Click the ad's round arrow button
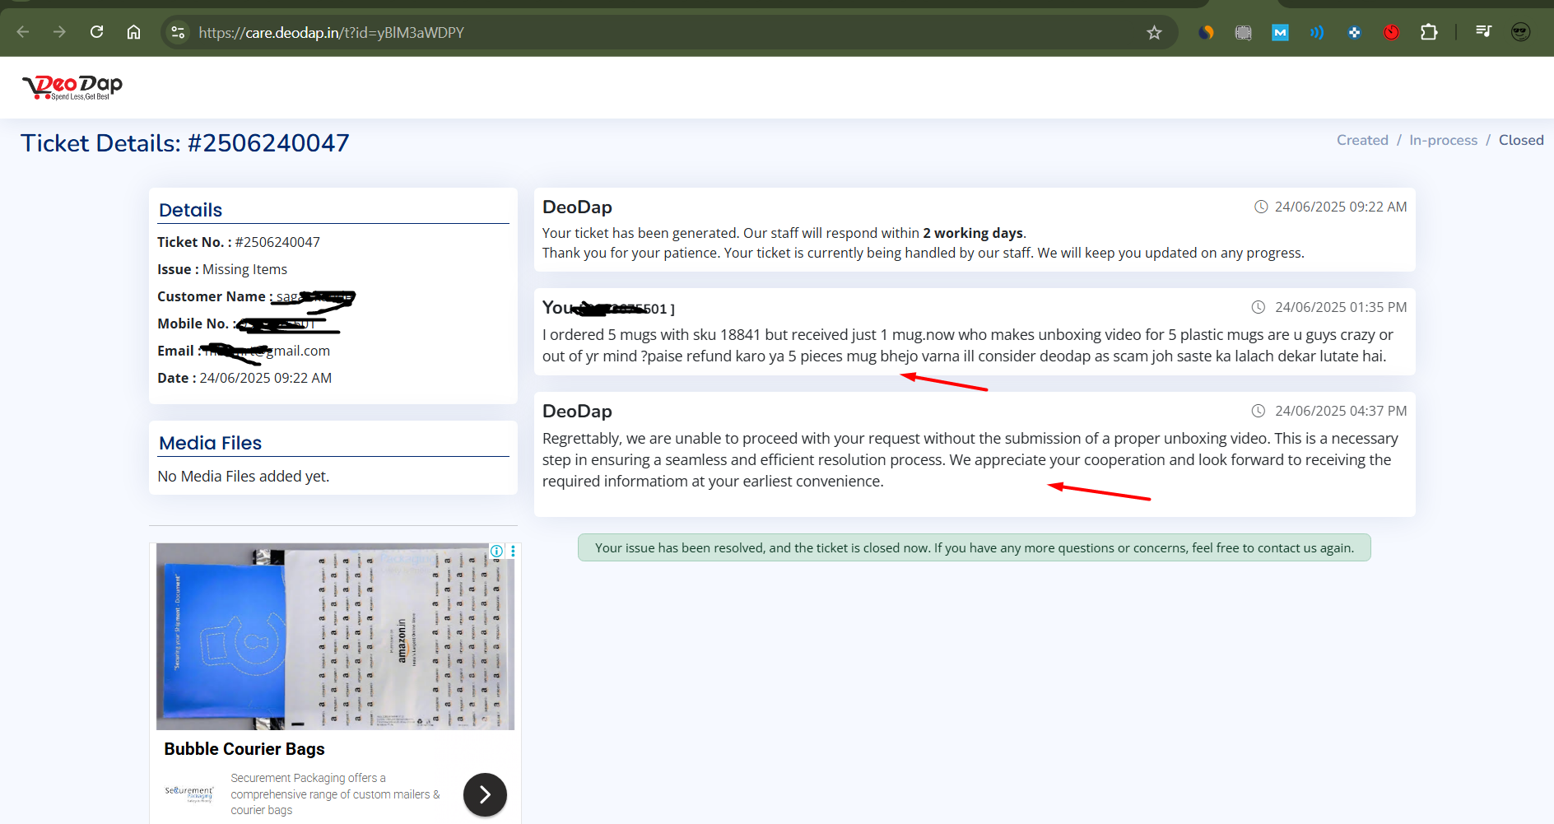This screenshot has width=1554, height=824. click(485, 794)
